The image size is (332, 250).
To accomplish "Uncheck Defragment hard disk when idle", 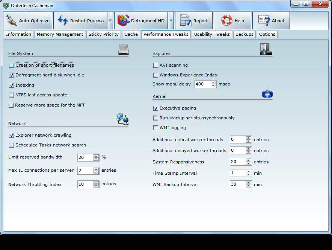I will tap(11, 75).
